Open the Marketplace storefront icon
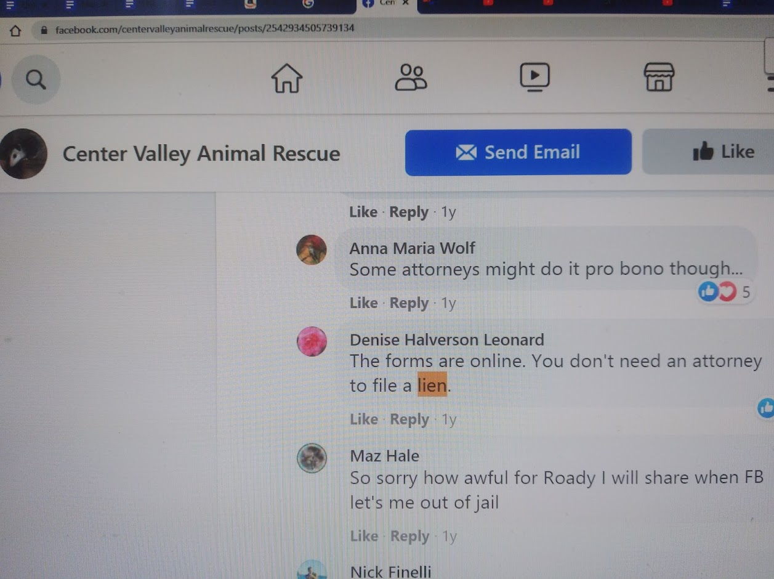Viewport: 774px width, 579px height. pos(659,78)
